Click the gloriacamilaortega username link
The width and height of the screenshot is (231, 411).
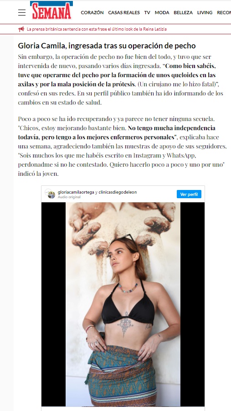76,192
